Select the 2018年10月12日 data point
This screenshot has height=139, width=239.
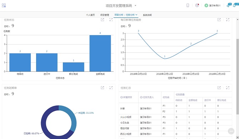[x=165, y=59]
